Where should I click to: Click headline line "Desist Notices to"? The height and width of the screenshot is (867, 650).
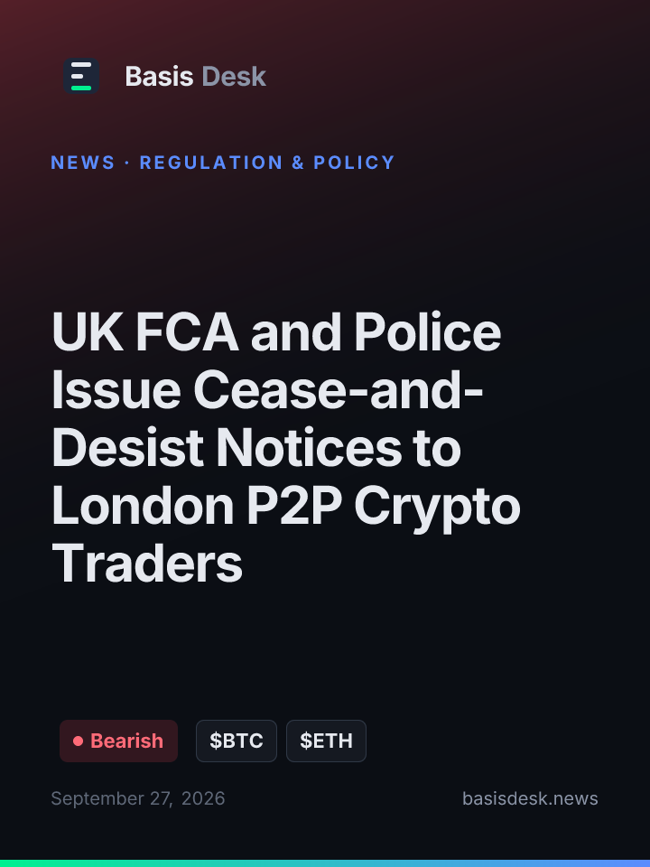point(255,448)
